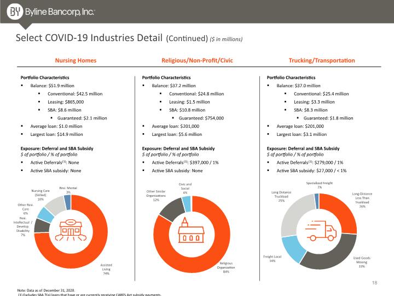Screen dimensions: 394x296
Task: Click the footnote about December 31, 2020
Action: [46, 290]
